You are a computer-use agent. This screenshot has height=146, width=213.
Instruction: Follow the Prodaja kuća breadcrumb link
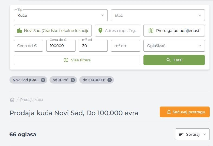31,99
